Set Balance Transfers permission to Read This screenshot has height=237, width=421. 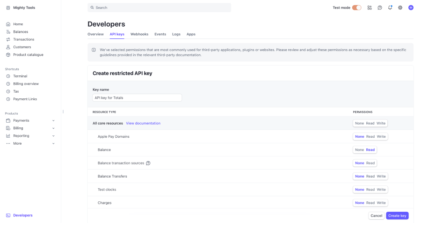(x=370, y=176)
